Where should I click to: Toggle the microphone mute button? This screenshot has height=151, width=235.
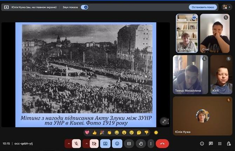tap(76, 144)
